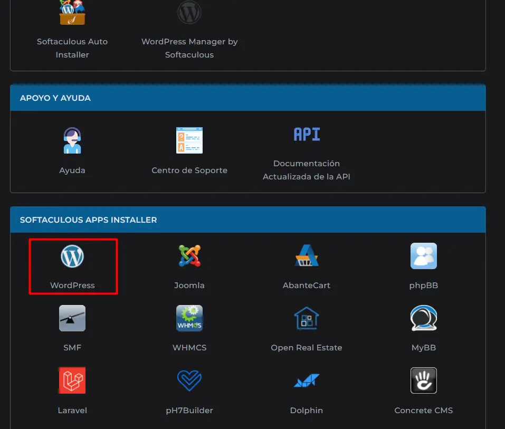Collapse the SOFTACULOUS APPS INSTALLER header
505x429 pixels.
pos(248,220)
